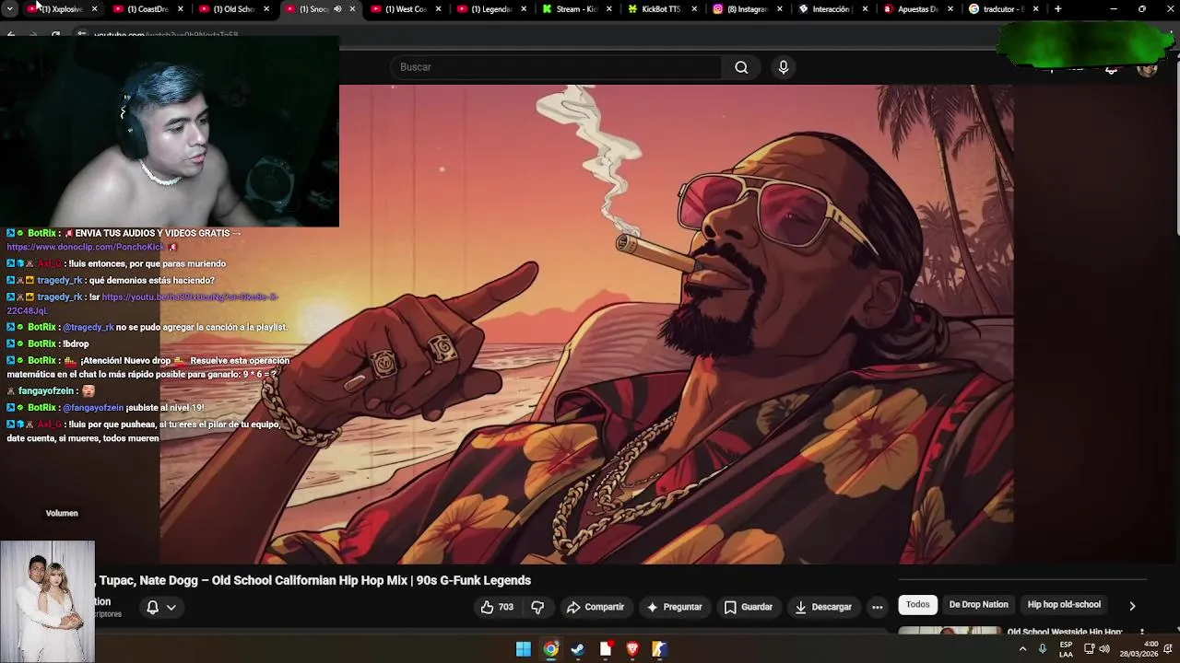
Task: Close the Instagram tab
Action: [x=781, y=9]
